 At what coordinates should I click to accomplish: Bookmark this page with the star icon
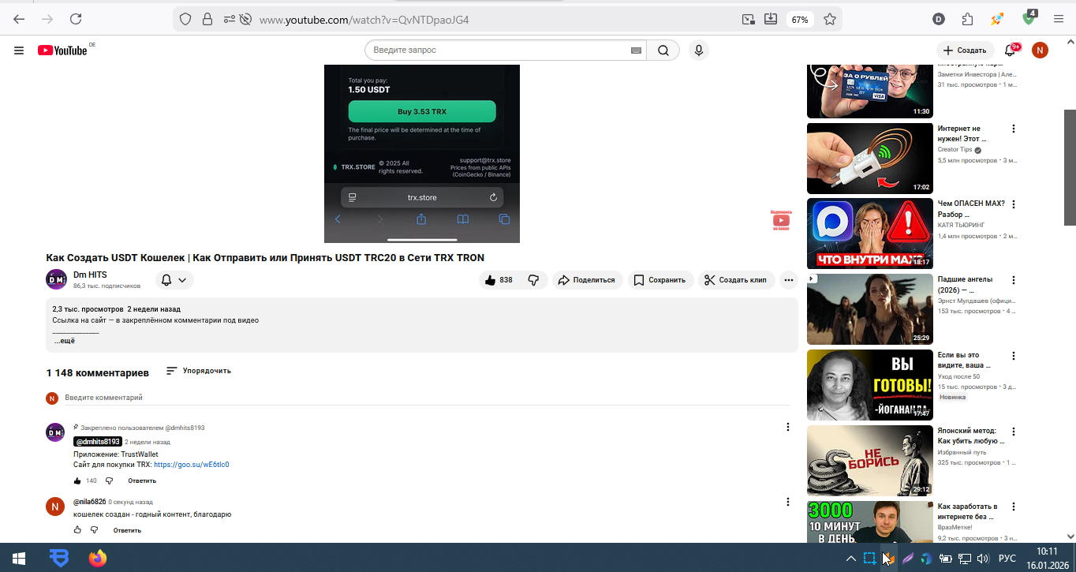(830, 19)
